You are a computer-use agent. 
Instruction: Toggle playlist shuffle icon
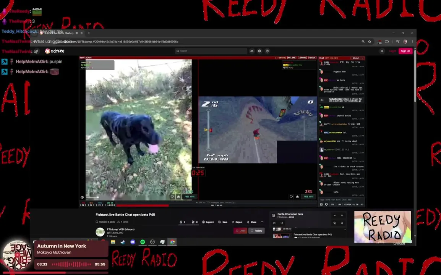point(282,223)
